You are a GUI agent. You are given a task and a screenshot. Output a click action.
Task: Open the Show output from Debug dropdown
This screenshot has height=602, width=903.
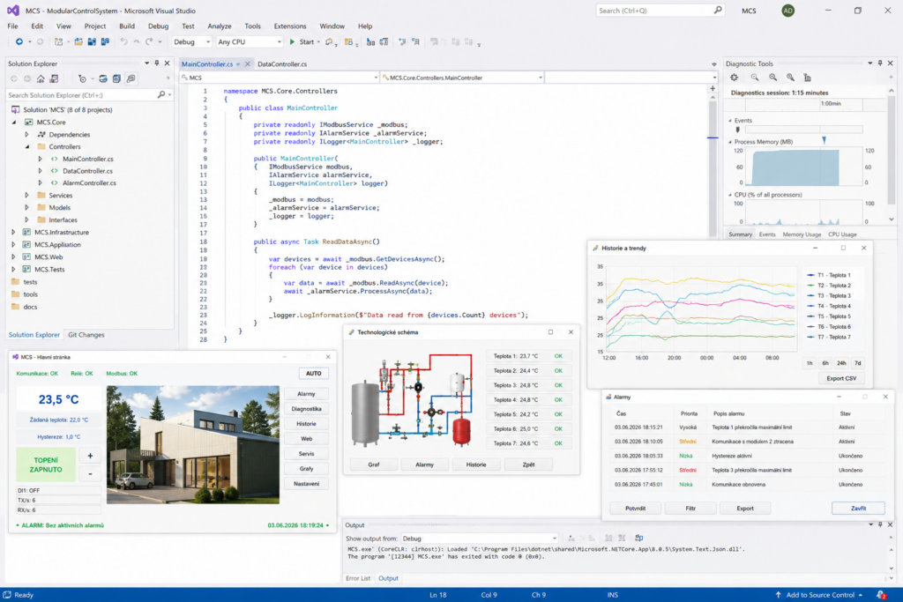pyautogui.click(x=479, y=539)
